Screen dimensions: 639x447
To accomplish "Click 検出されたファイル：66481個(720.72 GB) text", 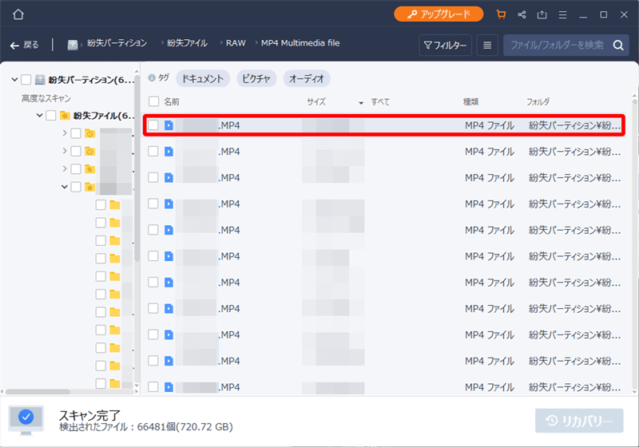I will pyautogui.click(x=146, y=427).
